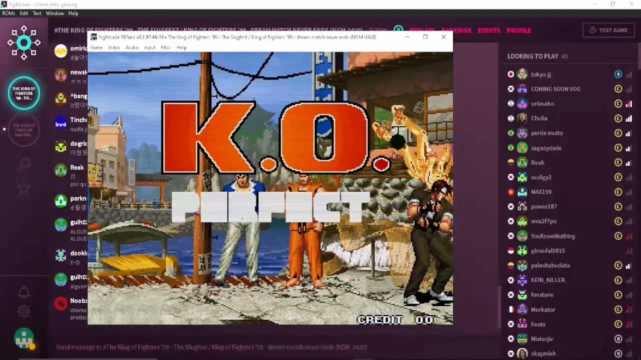Screen dimensions: 641x360
Task: Open the King of Fighters 2000 channel circle
Action: (x=24, y=130)
